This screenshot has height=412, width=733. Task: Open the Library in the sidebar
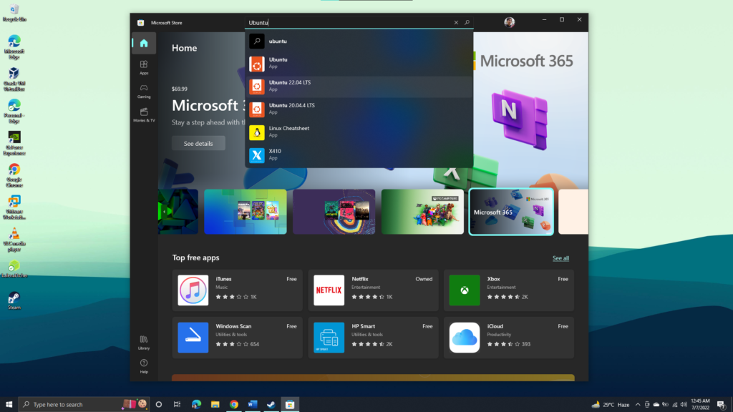(x=143, y=343)
